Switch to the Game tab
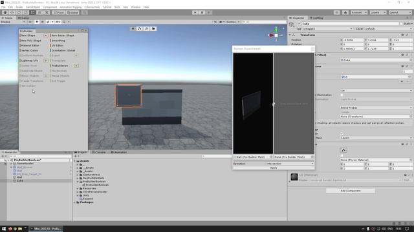This screenshot has height=232, width=414. pos(23,18)
